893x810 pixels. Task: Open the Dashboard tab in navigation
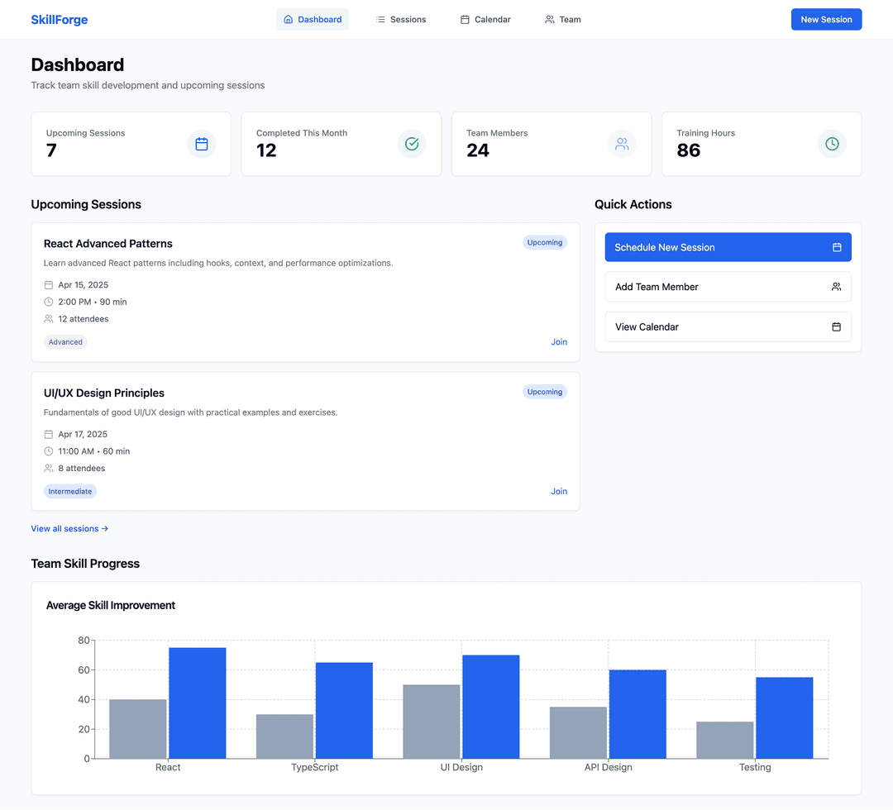(313, 20)
